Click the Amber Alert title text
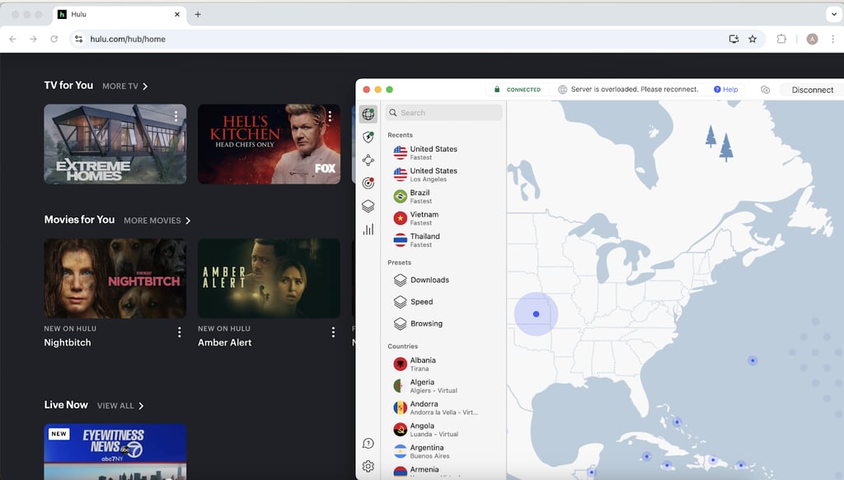 coord(224,343)
